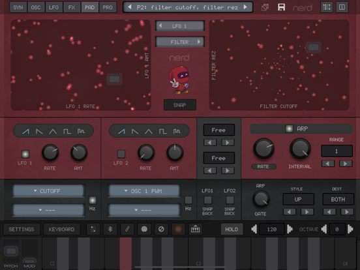Switch to the LFO tab
Viewport: 360px width, 270px height.
53,7
